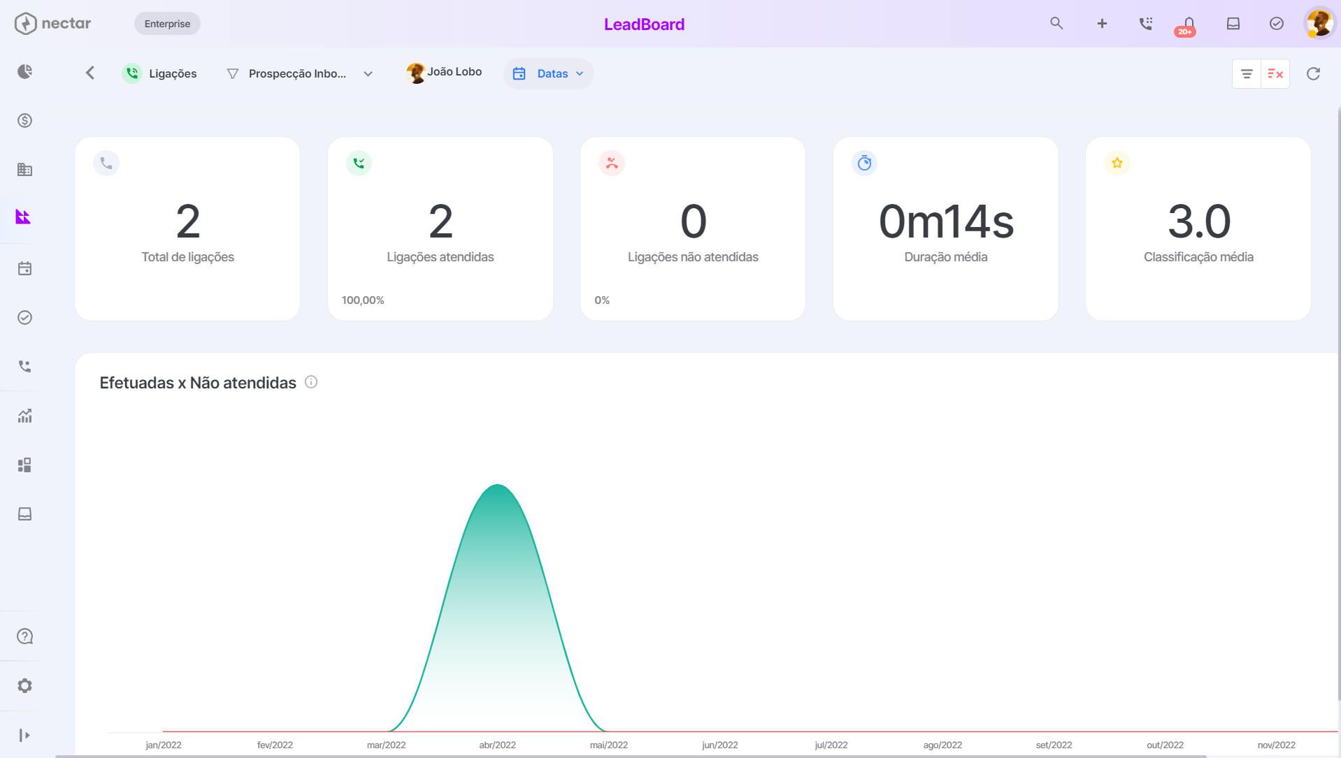Open the buildings sidebar icon

(24, 169)
